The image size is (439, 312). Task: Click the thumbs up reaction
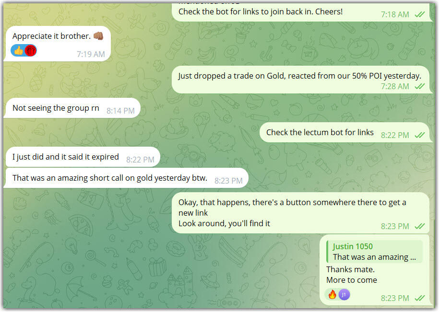[x=19, y=51]
